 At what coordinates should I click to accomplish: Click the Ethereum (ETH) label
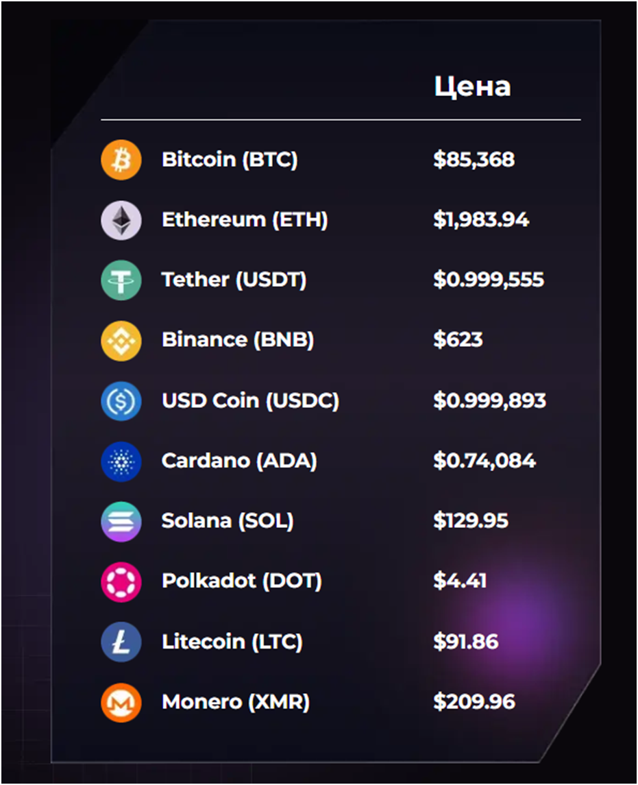pyautogui.click(x=245, y=220)
